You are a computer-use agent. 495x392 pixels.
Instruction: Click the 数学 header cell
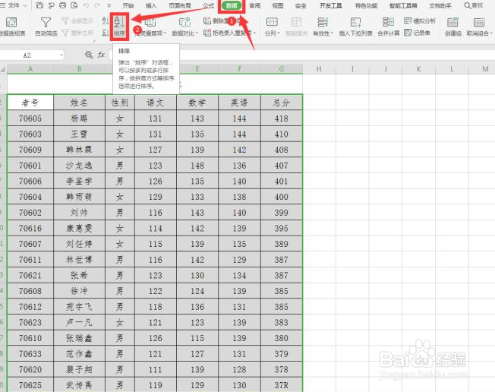(x=197, y=103)
